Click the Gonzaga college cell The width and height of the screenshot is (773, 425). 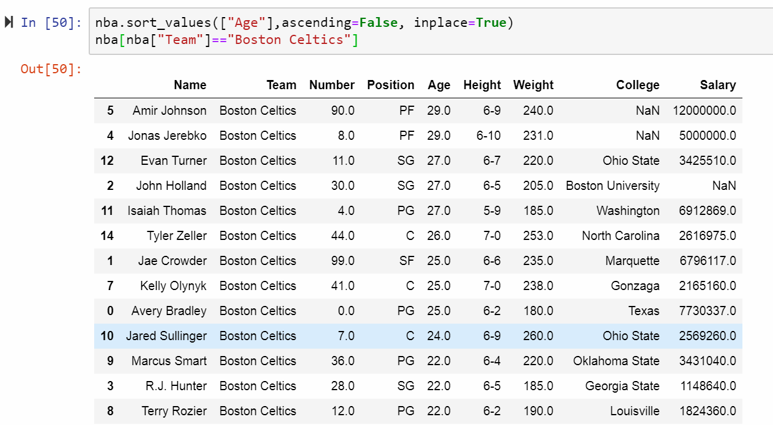[635, 286]
